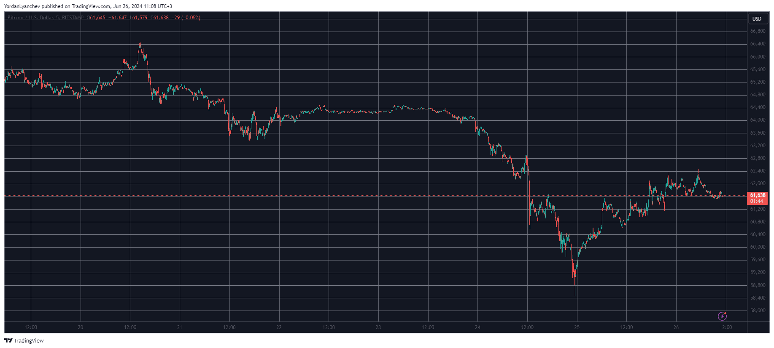This screenshot has height=348, width=774.
Task: Click the 66,800 price axis label
Action: 758,31
